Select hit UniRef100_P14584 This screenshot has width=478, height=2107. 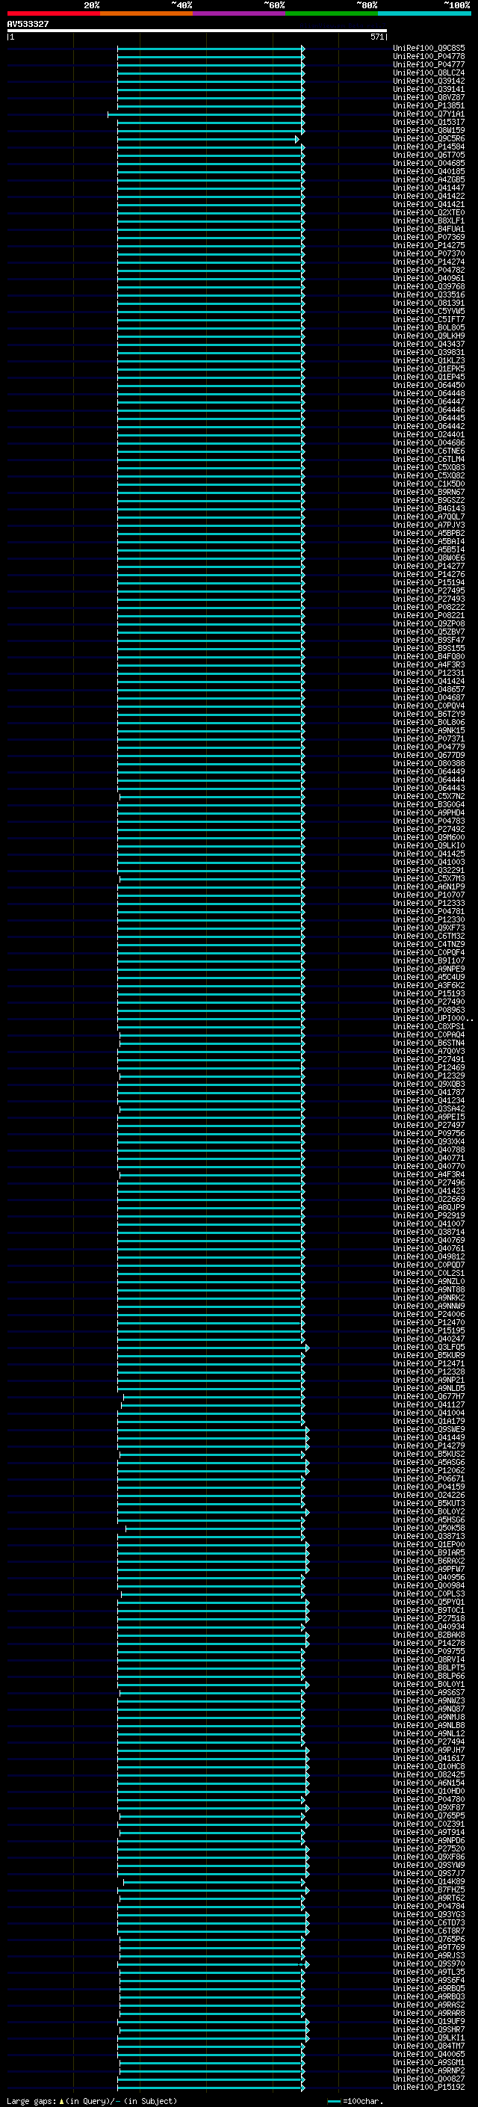click(429, 147)
